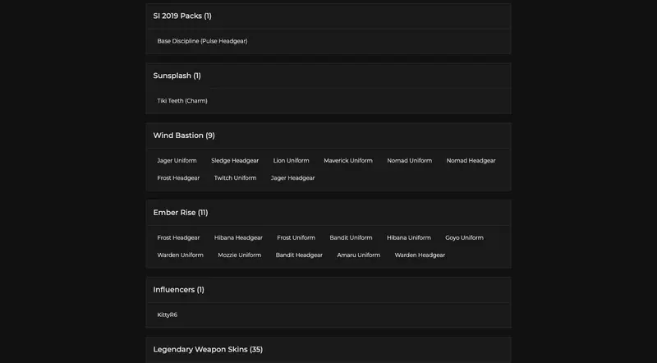Expand the Sunsplash section header

coord(177,76)
